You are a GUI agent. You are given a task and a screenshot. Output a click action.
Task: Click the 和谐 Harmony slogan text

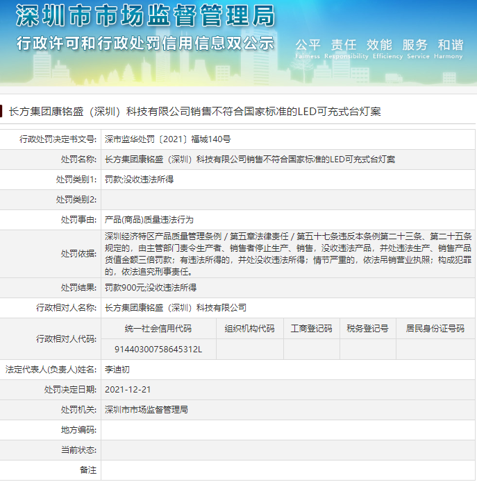point(449,49)
